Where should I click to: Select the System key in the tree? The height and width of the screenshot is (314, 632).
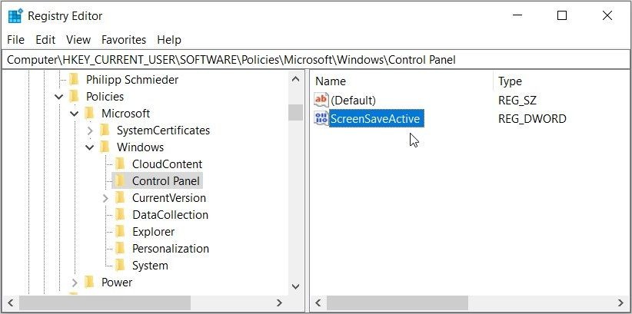coord(150,266)
